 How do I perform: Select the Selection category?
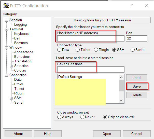tap(21, 66)
